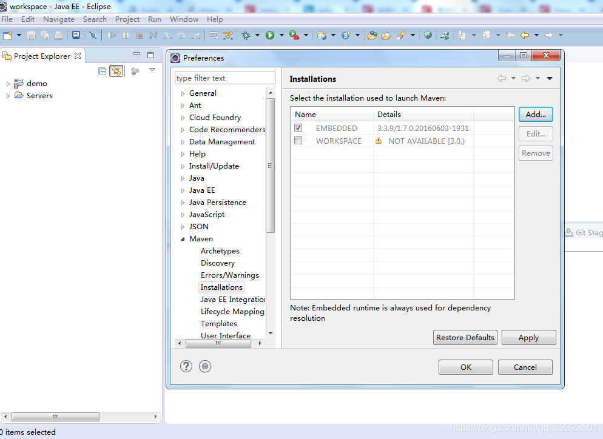Select the Project Explorer tab
Screen dimensions: 603x439
[42, 56]
